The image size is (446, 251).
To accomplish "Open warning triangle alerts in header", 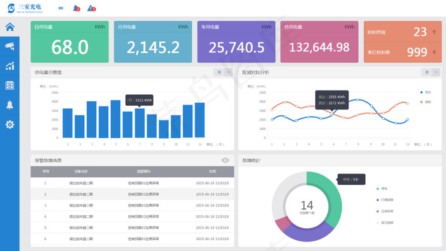I will point(91,8).
